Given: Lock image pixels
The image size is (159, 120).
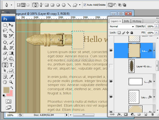Looking at the screenshot, I should point(123,33).
